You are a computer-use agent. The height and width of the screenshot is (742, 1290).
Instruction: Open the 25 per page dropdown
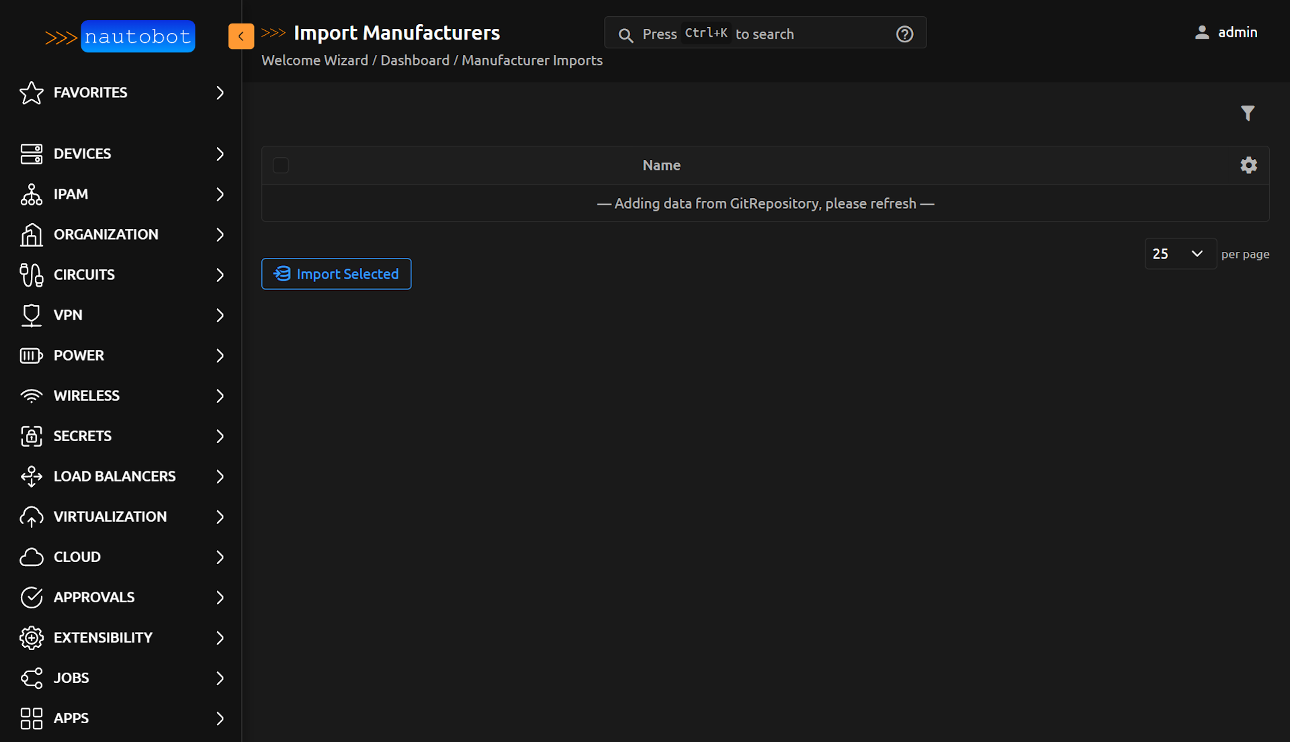pyautogui.click(x=1180, y=254)
